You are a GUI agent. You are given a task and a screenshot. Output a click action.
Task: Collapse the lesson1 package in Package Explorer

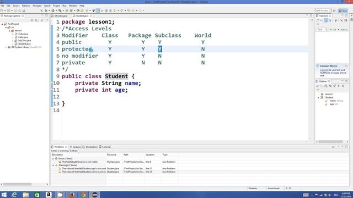[x=9, y=31]
